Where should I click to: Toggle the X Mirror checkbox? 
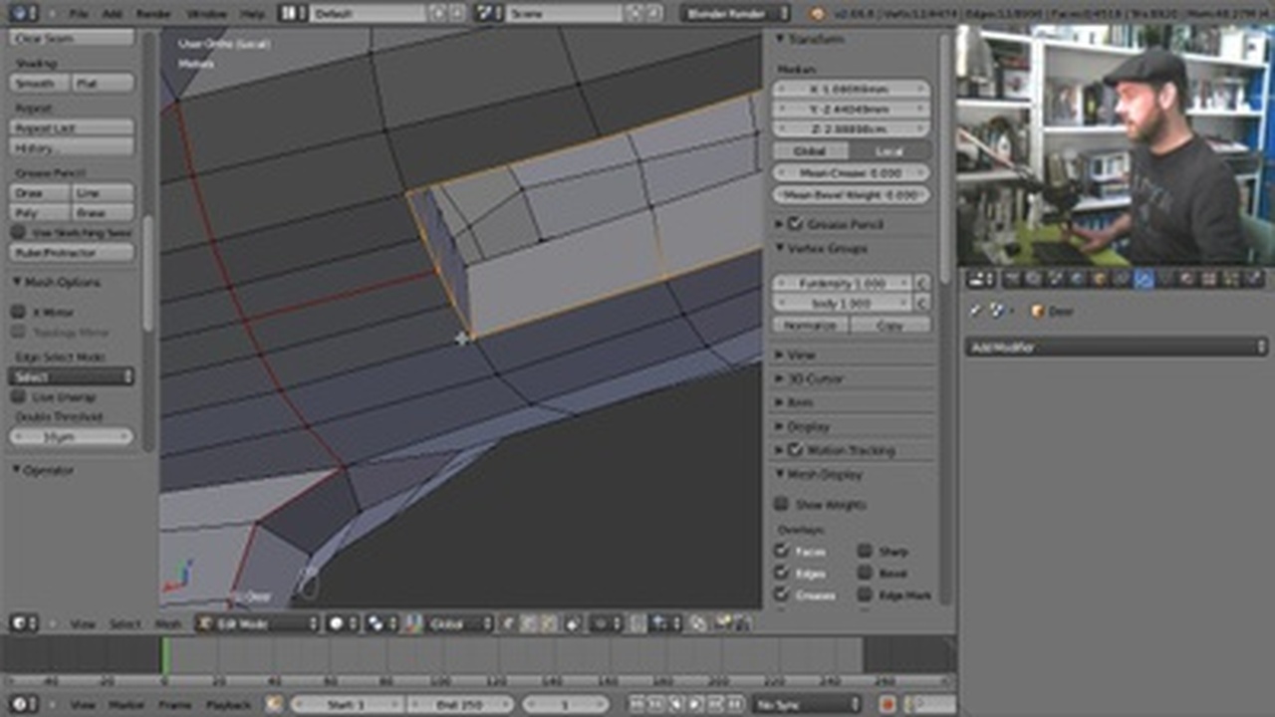coord(18,312)
